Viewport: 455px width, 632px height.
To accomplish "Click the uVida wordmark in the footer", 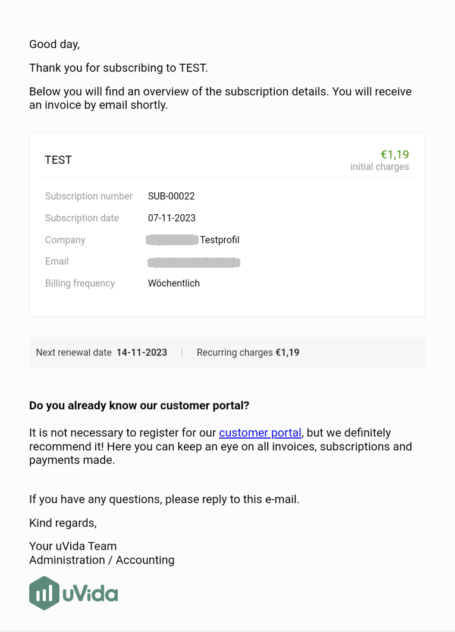I will tap(90, 593).
